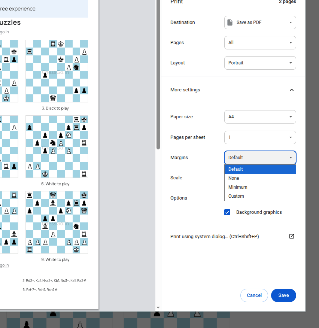Click the chessboard diagram labeled 3. Black to play
319x328 pixels.
pyautogui.click(x=56, y=71)
